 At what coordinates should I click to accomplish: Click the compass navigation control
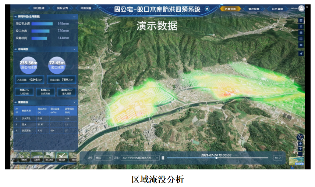click(300, 137)
